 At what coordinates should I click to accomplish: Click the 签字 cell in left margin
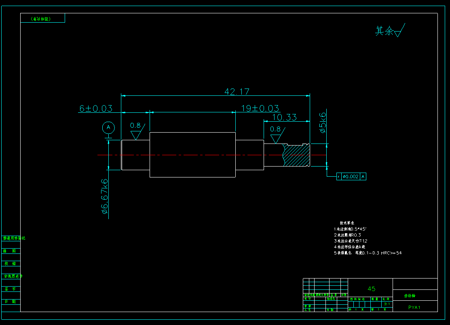[x=10, y=289]
